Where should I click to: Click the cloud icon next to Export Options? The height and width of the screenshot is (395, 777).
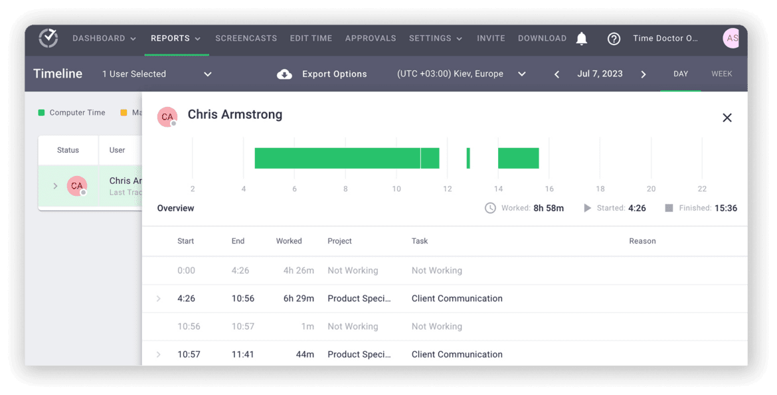(x=285, y=74)
